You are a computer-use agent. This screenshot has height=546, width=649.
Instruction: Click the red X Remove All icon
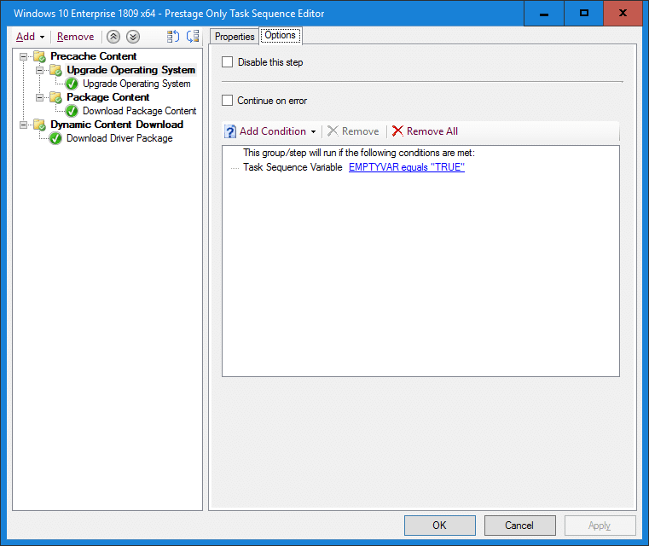point(397,131)
